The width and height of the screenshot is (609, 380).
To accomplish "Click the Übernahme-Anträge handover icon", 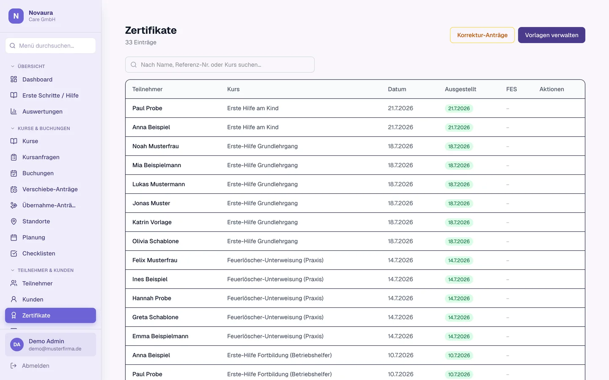I will point(14,205).
